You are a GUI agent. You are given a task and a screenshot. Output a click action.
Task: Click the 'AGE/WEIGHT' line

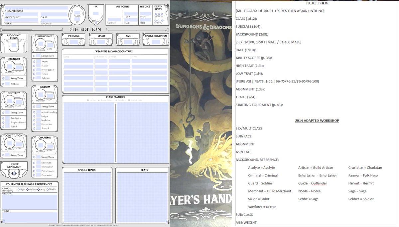click(x=246, y=223)
